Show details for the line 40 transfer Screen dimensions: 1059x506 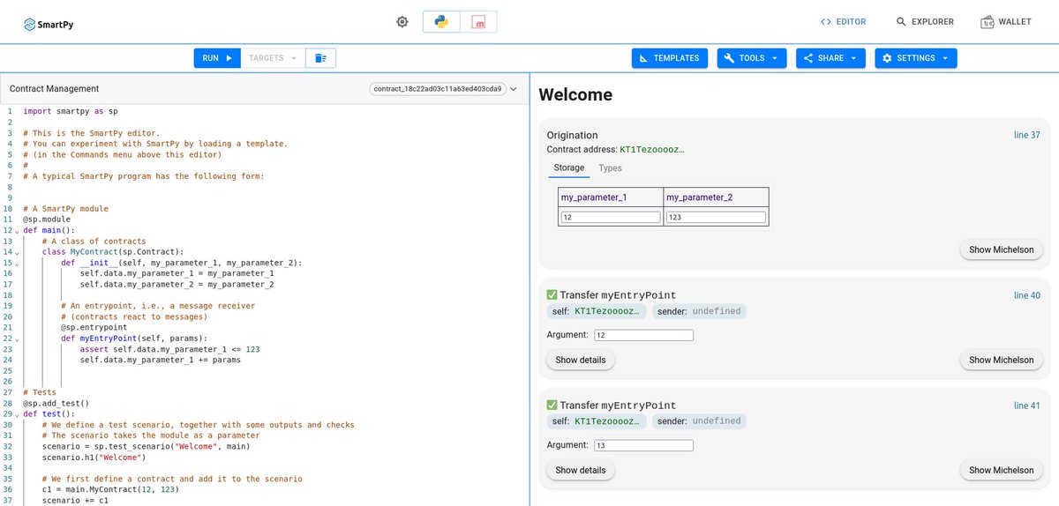[x=581, y=360]
